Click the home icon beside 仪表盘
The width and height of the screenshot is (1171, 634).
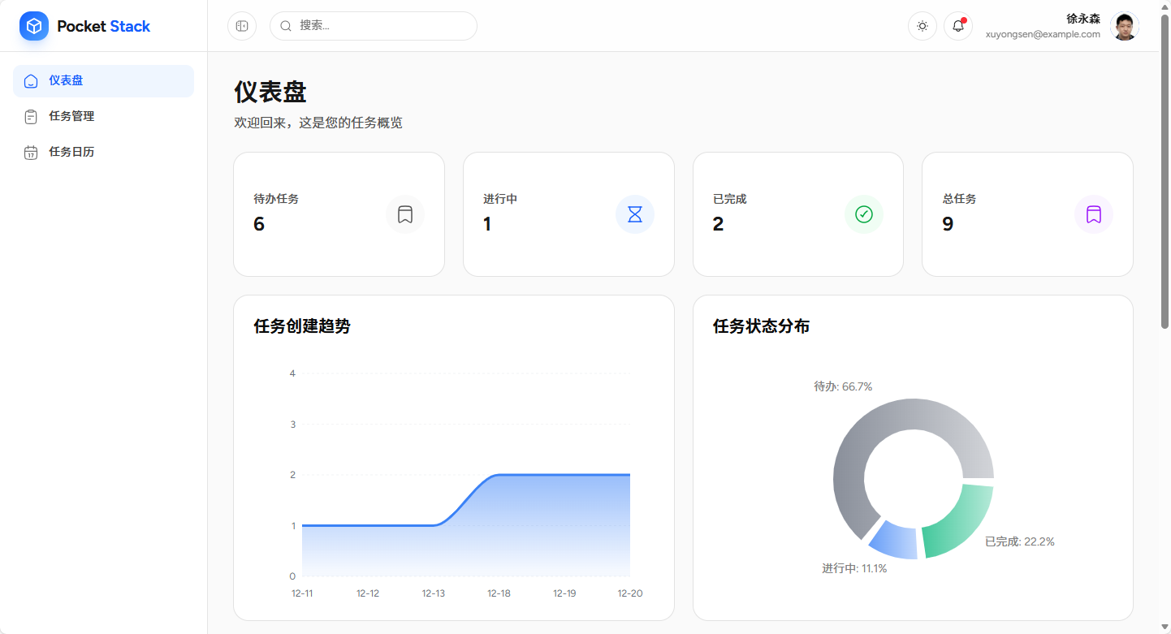tap(31, 80)
